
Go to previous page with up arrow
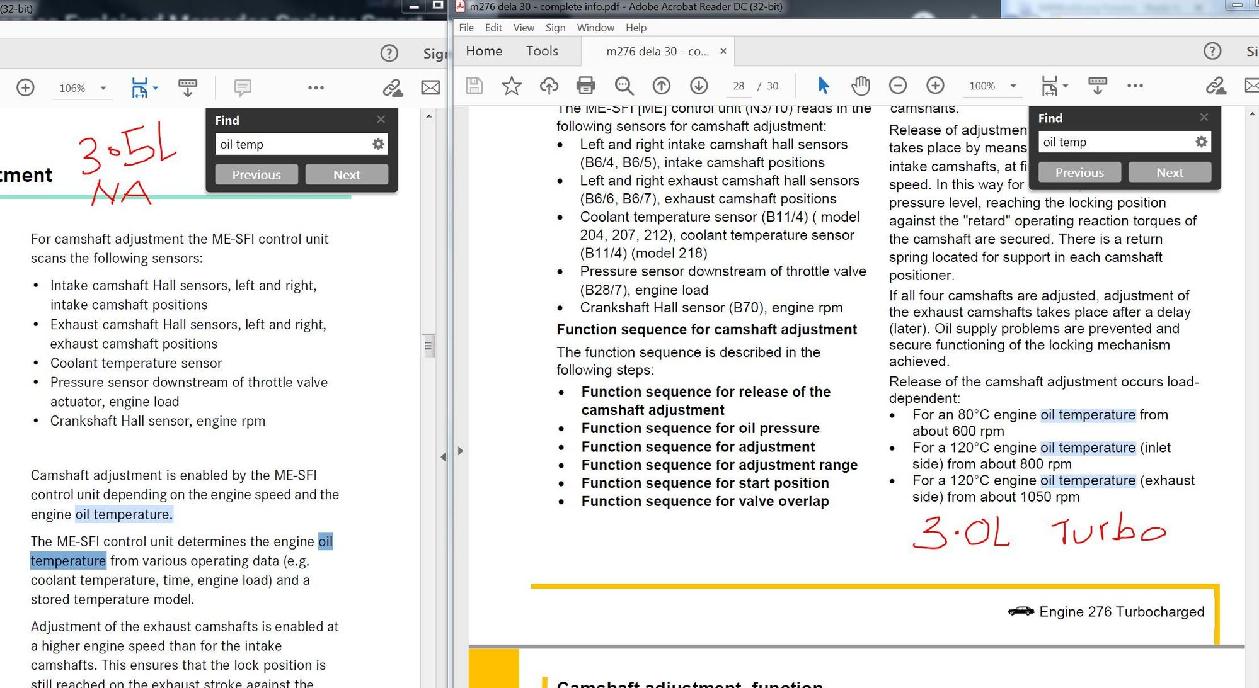pos(661,86)
